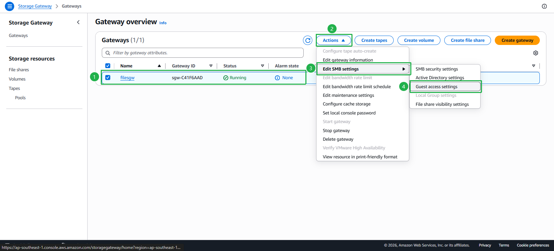Screen dimensions: 554x251
Task: Uncheck the filesgw row checkbox
Action: tap(108, 77)
